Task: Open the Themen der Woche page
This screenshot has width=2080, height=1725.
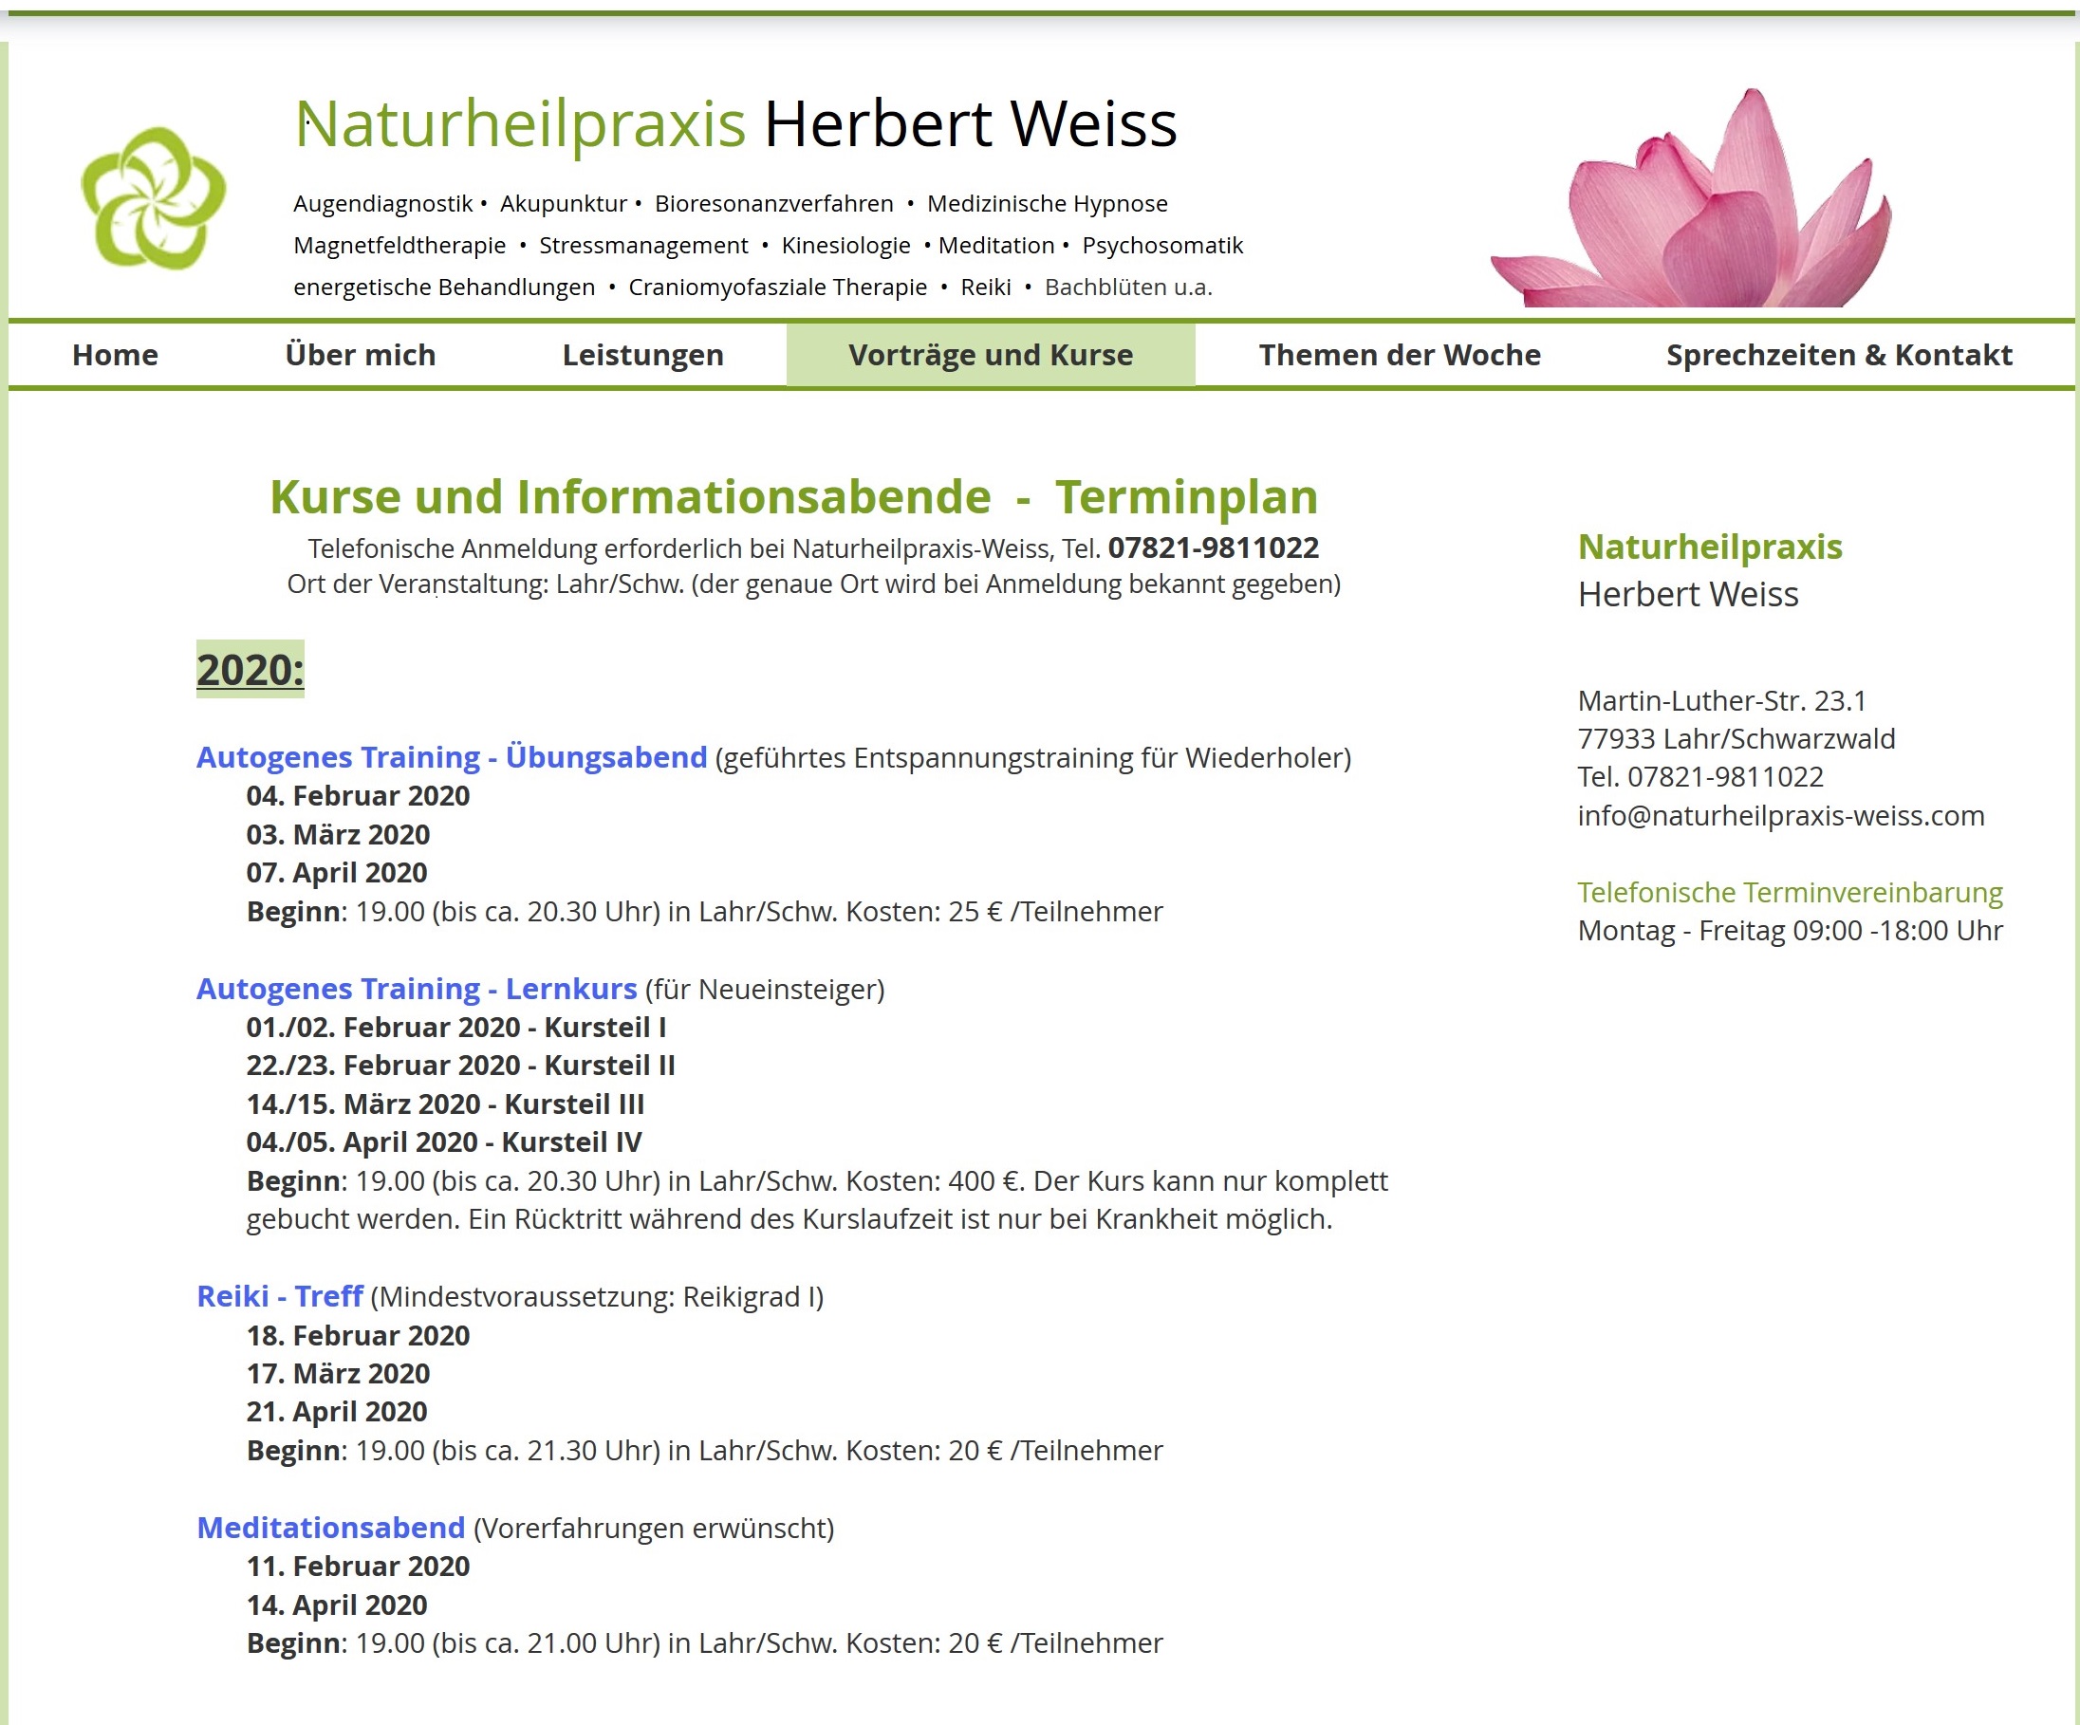Action: point(1399,355)
